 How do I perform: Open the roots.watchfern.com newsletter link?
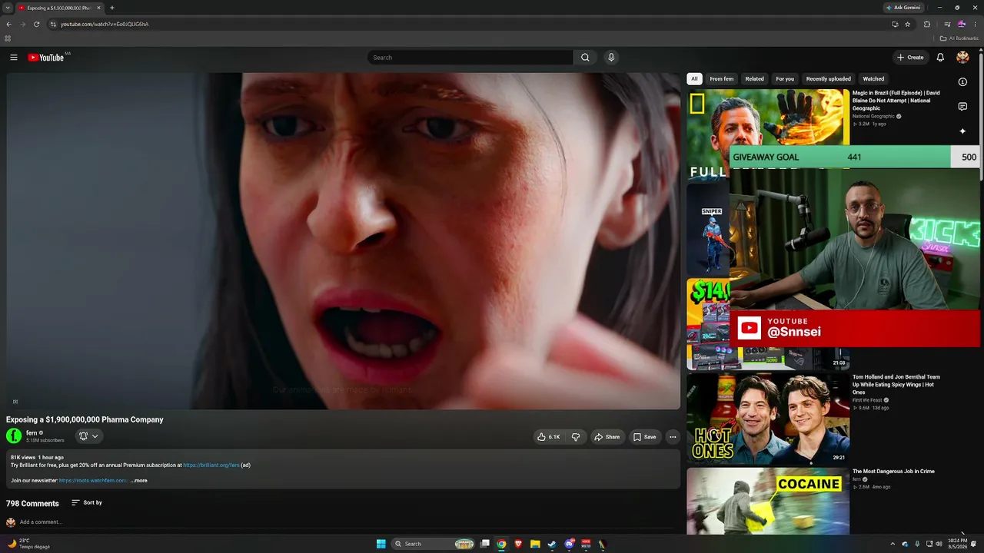93,481
